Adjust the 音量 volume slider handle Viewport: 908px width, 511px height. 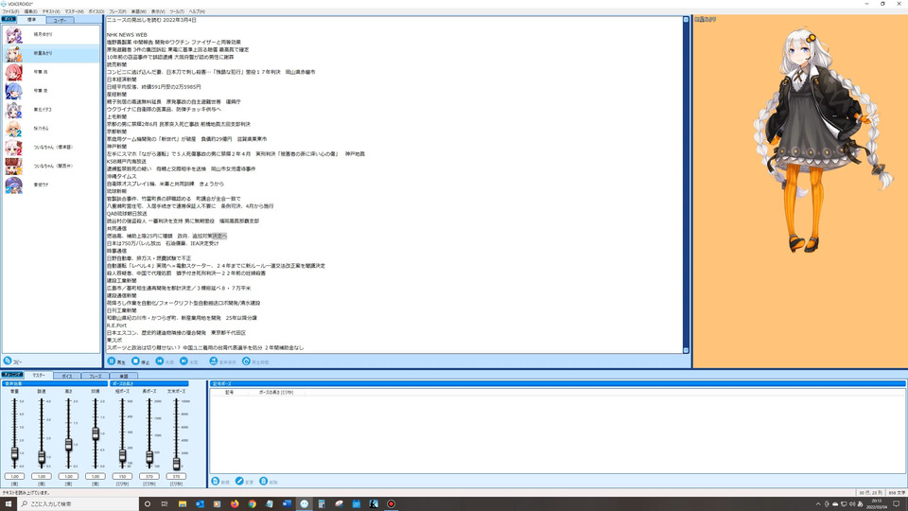(x=14, y=453)
